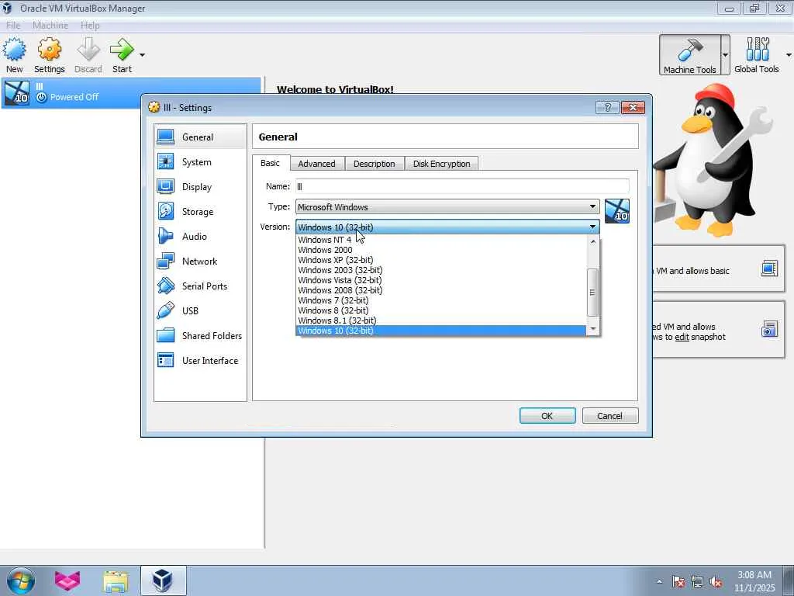This screenshot has width=794, height=596.
Task: Choose Windows NT 4 from version list
Action: (440, 240)
